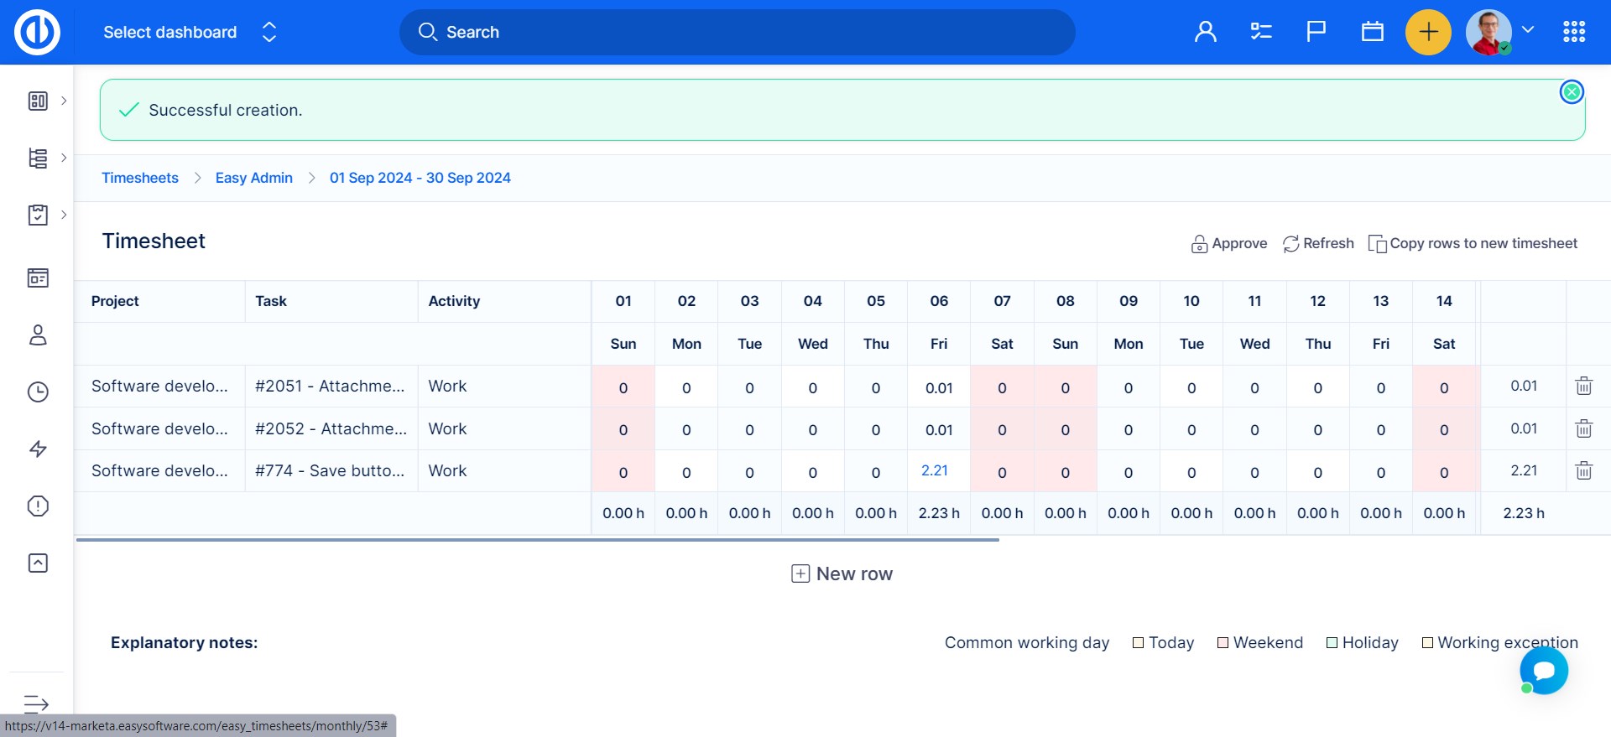The height and width of the screenshot is (737, 1611).
Task: Expand the user avatar menu arrow
Action: click(1528, 30)
